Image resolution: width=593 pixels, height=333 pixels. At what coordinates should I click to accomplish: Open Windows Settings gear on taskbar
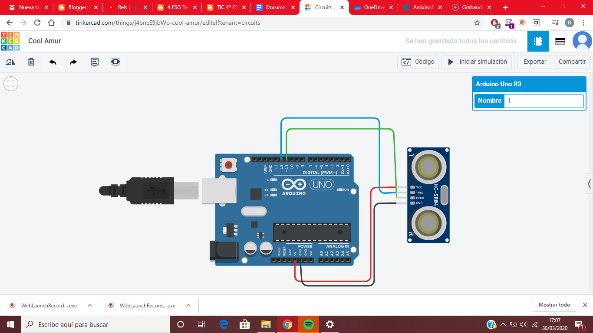[x=330, y=324]
